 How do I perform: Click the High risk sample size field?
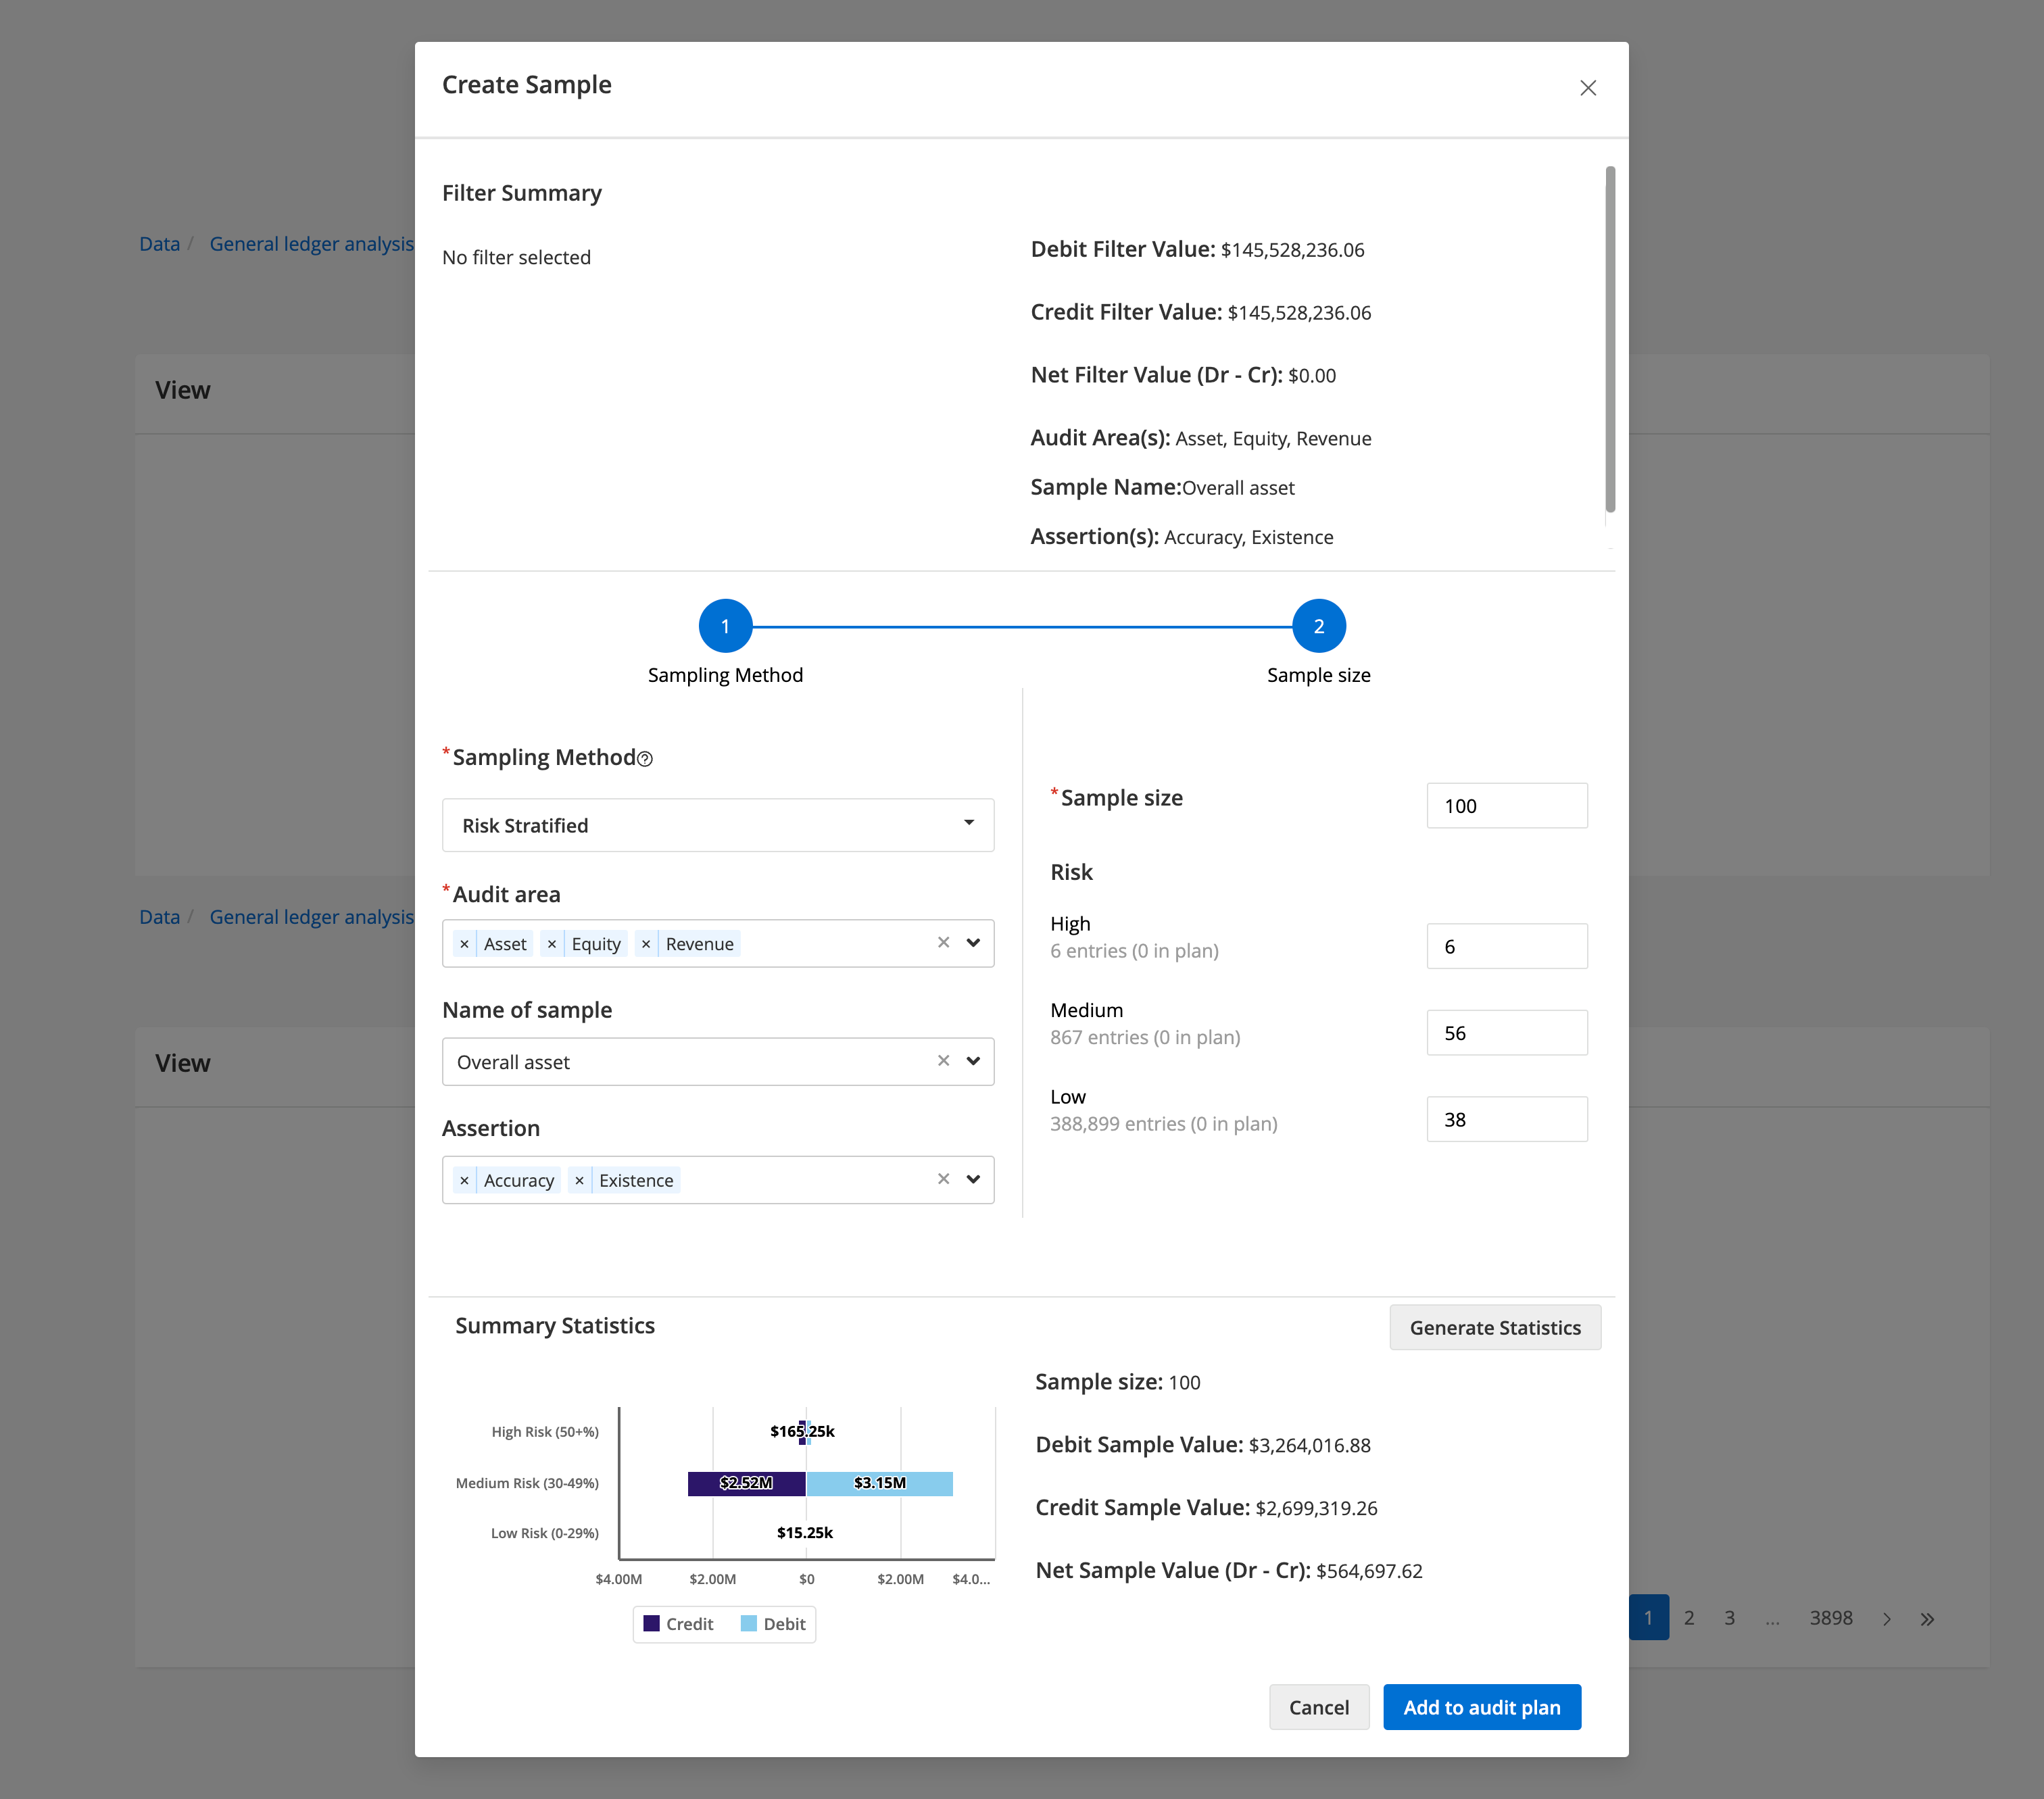(1506, 946)
